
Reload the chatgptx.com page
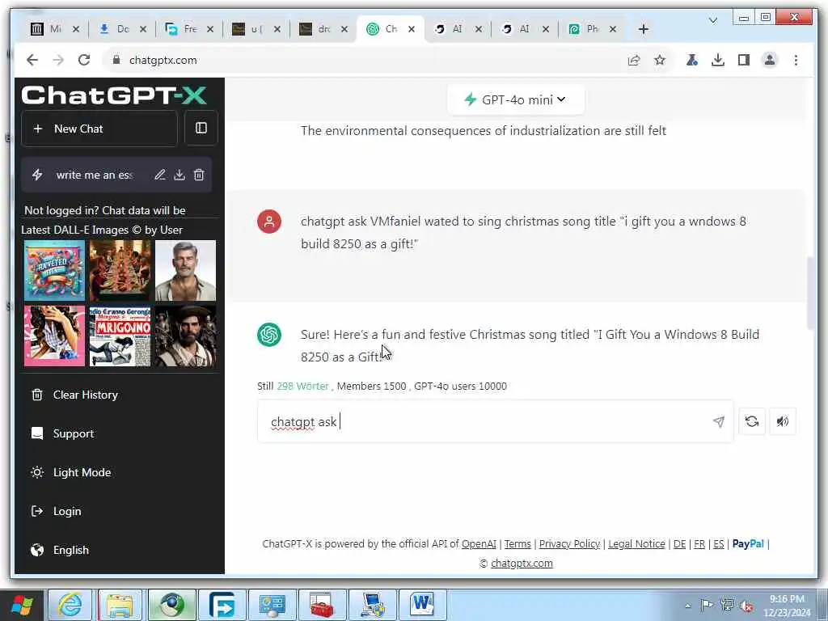click(84, 60)
